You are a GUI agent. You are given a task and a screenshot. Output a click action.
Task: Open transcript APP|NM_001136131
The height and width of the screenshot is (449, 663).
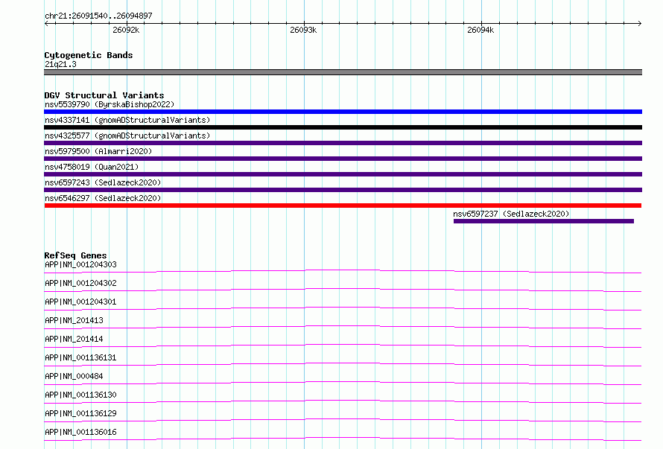tap(80, 357)
